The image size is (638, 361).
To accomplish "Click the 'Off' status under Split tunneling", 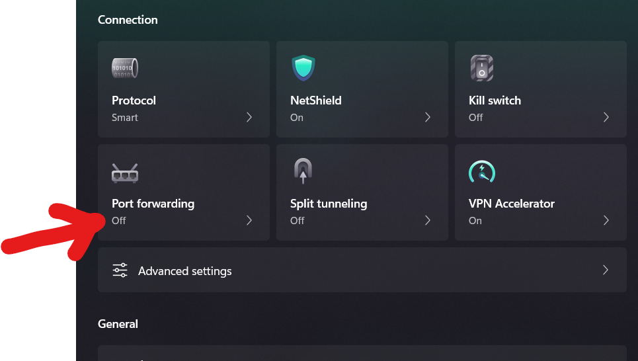I will [297, 221].
